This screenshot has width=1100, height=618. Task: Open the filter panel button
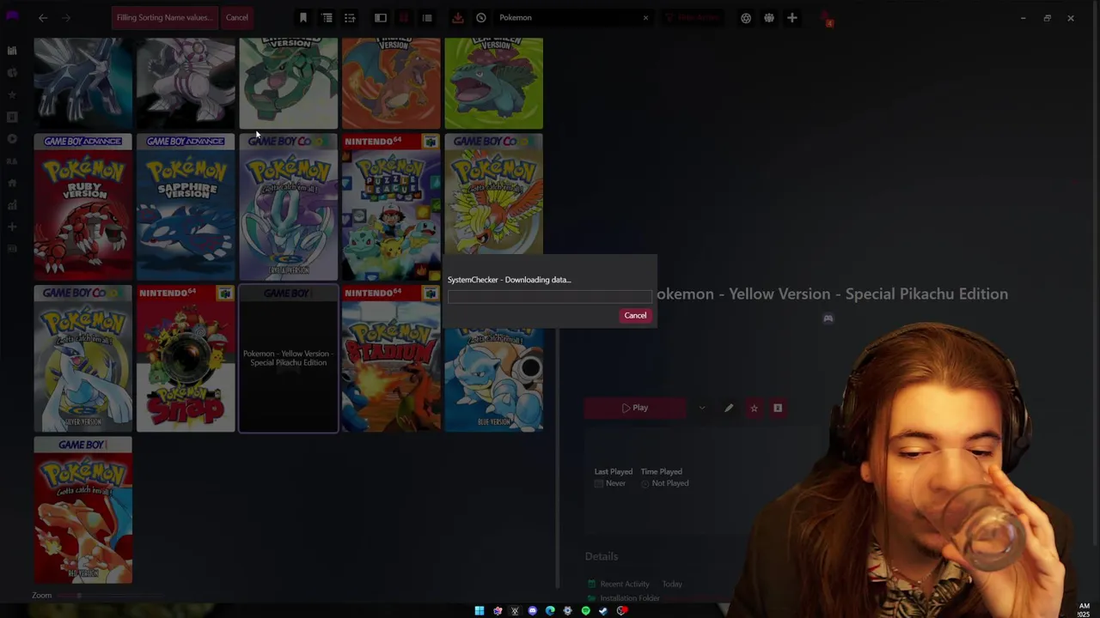(693, 17)
